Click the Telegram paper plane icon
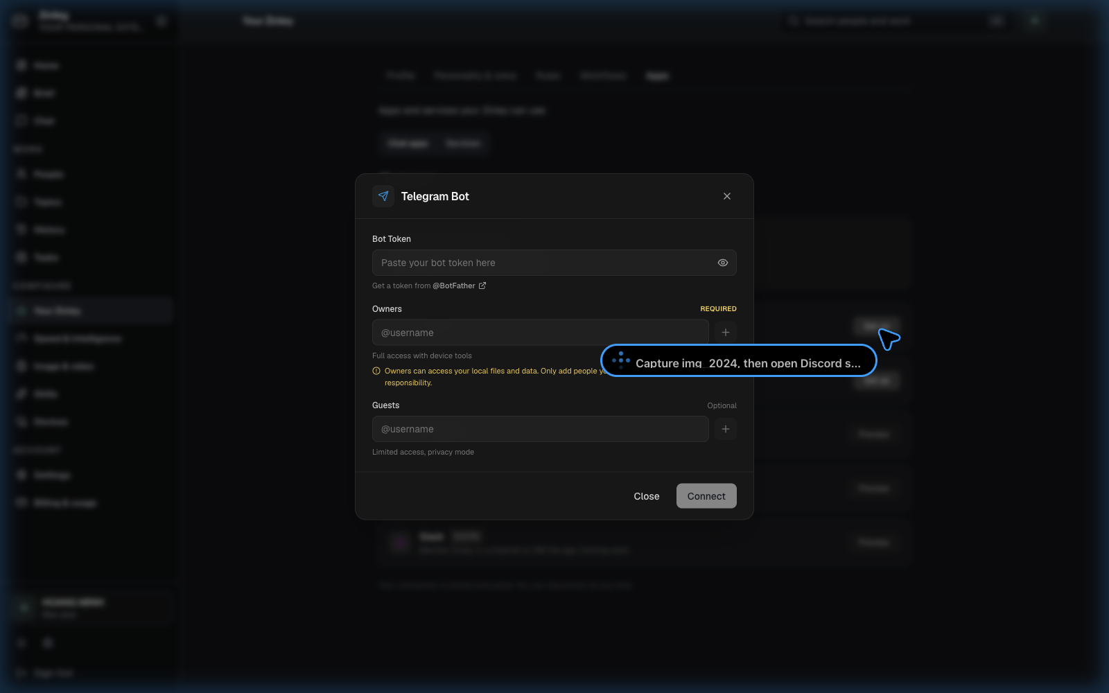The image size is (1109, 693). tap(383, 196)
